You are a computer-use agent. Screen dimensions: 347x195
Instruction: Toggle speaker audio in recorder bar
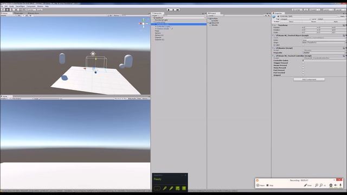(x=336, y=185)
